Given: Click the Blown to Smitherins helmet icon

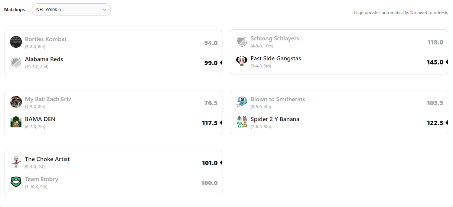Looking at the screenshot, I should point(242,102).
